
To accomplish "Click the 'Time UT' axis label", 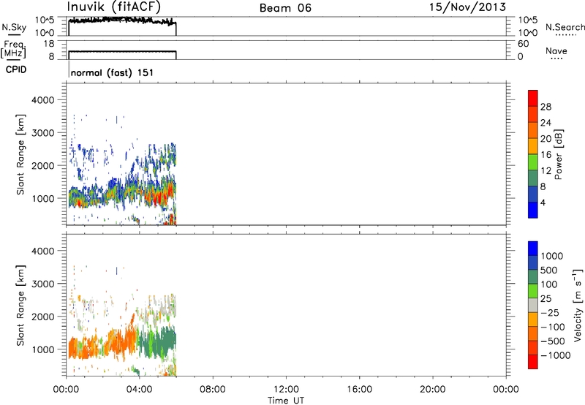I will 286,401.
